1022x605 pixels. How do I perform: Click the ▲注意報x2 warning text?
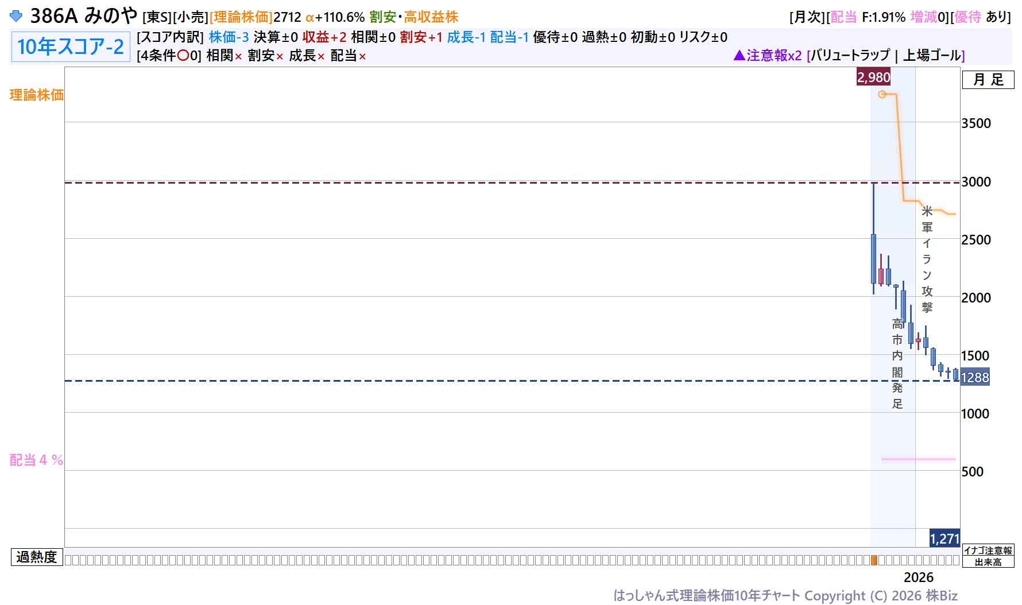click(768, 56)
